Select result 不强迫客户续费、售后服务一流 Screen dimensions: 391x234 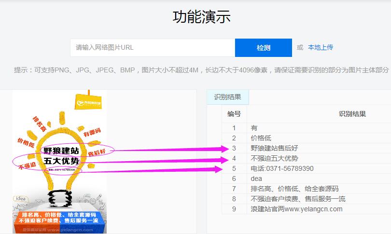click(x=298, y=199)
